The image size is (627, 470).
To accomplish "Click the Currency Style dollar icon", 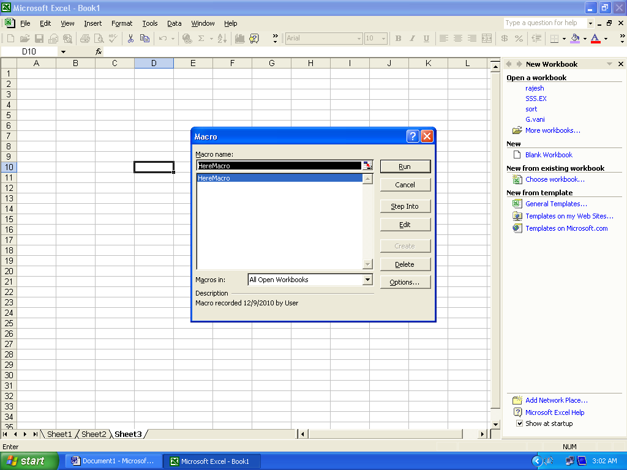I will [505, 39].
